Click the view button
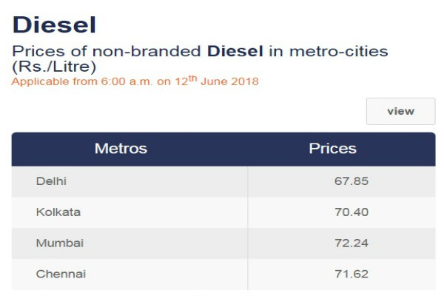444x296 pixels. click(x=400, y=111)
